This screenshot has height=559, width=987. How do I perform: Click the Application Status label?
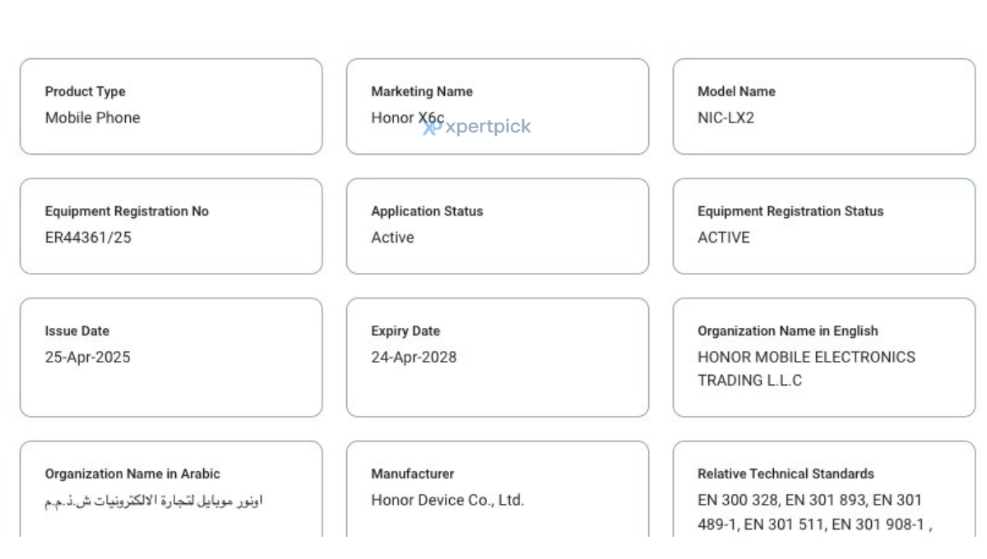427,211
